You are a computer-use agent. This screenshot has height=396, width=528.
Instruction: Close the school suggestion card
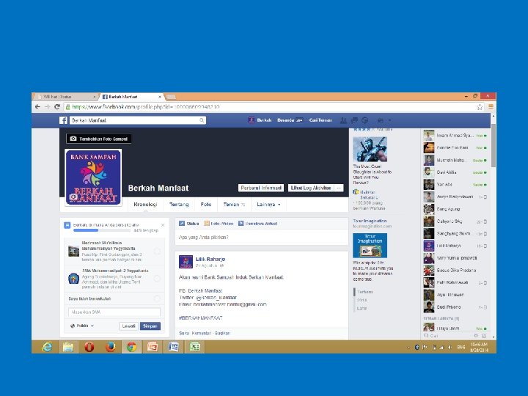tap(163, 224)
